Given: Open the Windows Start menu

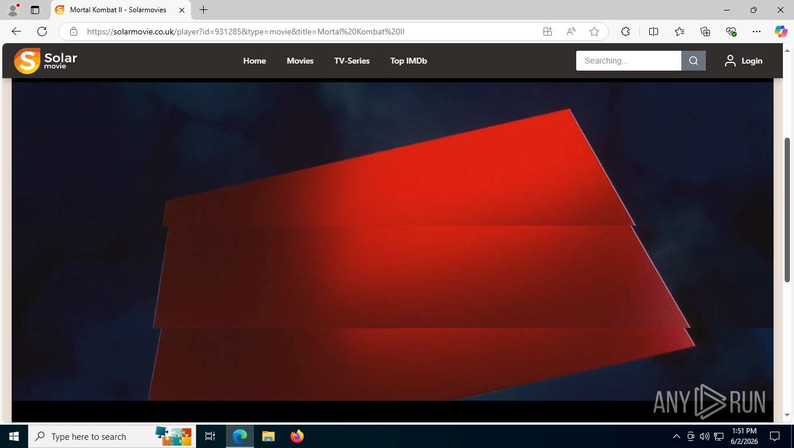Looking at the screenshot, I should tap(14, 436).
